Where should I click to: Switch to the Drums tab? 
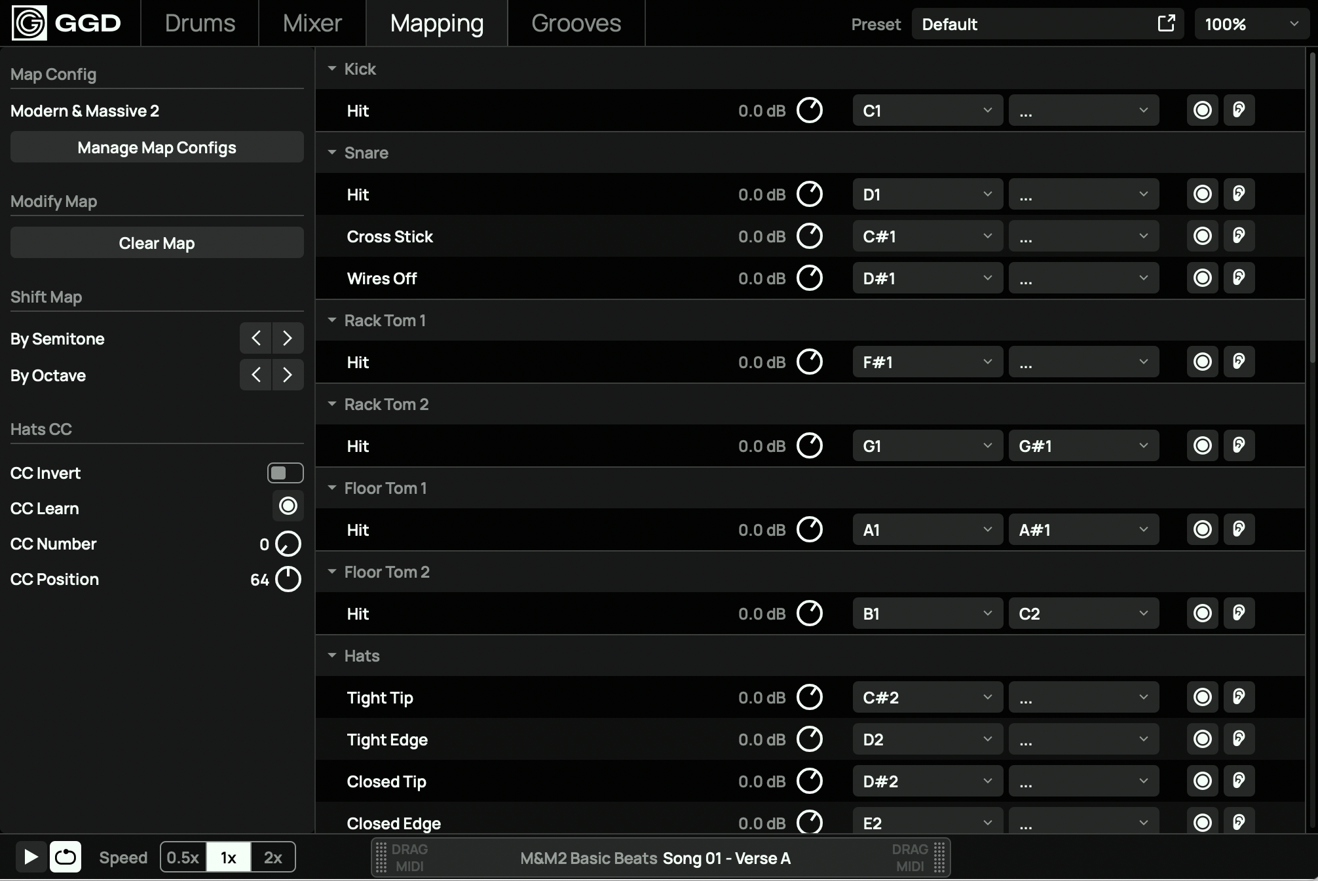200,23
